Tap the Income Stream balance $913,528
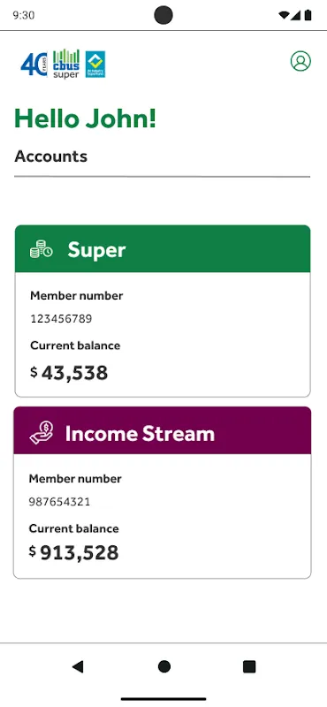Screen dimensions: 327x707 73,553
